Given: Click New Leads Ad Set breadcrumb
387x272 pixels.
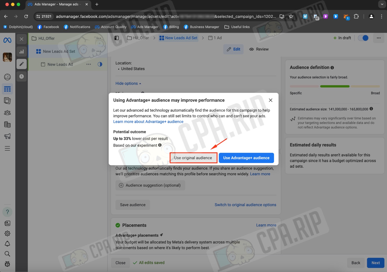Looking at the screenshot, I should pyautogui.click(x=179, y=38).
